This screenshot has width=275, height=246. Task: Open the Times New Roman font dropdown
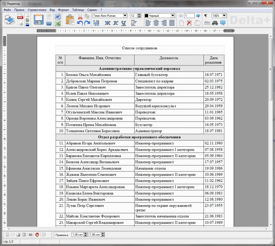(x=125, y=16)
